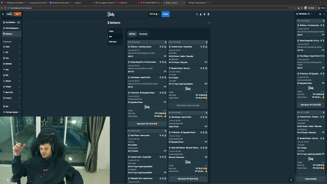Click receipt icon on 11:41 bet card

click(x=206, y=42)
